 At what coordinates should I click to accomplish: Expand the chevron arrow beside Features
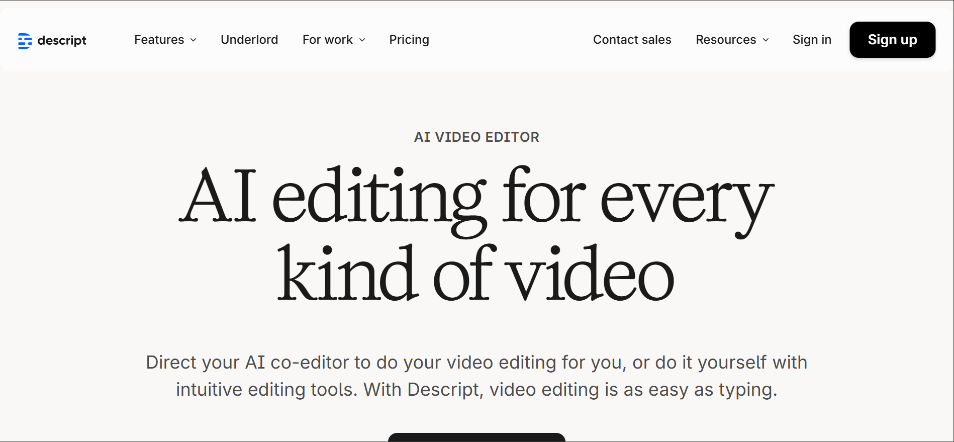point(194,40)
